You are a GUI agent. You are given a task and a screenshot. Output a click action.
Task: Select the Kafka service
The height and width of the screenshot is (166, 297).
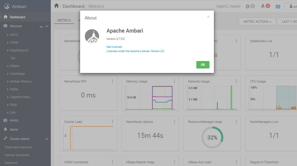coord(14,89)
